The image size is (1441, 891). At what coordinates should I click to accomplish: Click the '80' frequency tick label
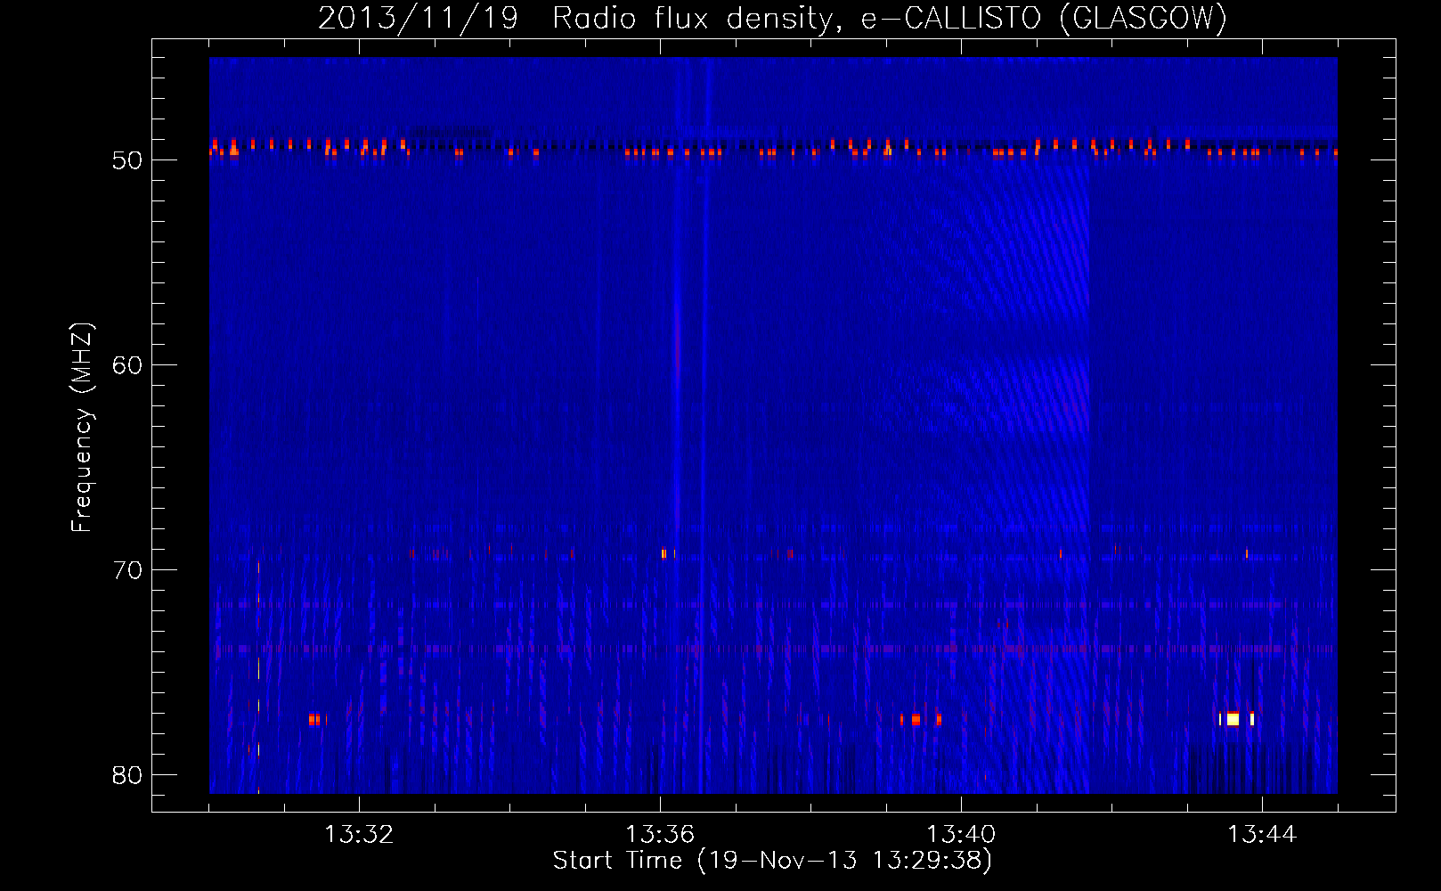pos(127,775)
